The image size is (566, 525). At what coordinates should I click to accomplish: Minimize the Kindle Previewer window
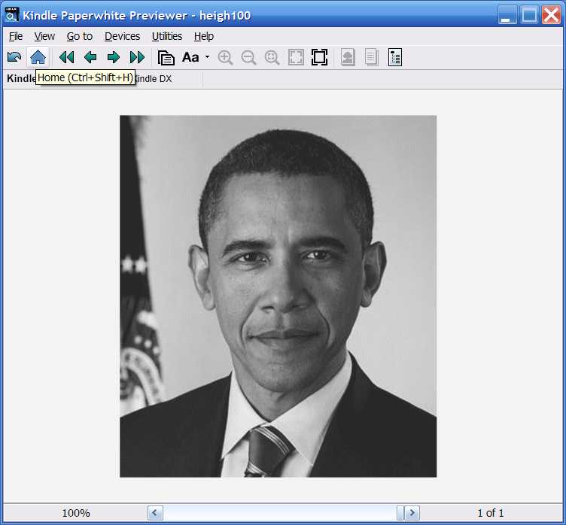[507, 15]
